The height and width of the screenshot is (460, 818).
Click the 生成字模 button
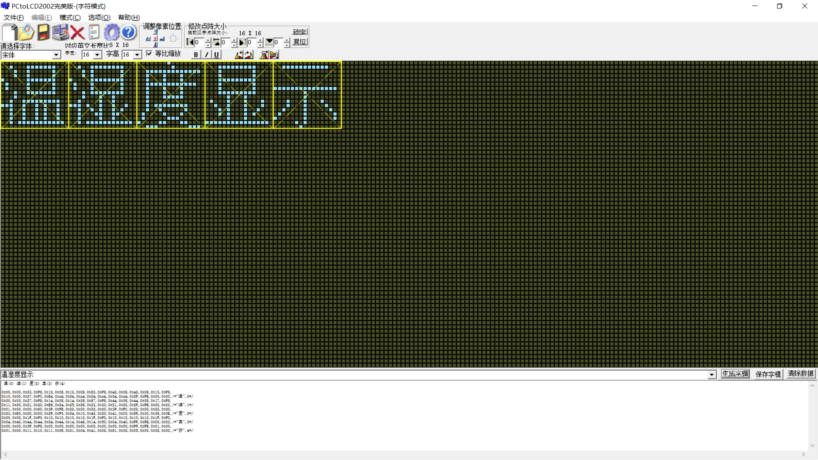tap(735, 374)
